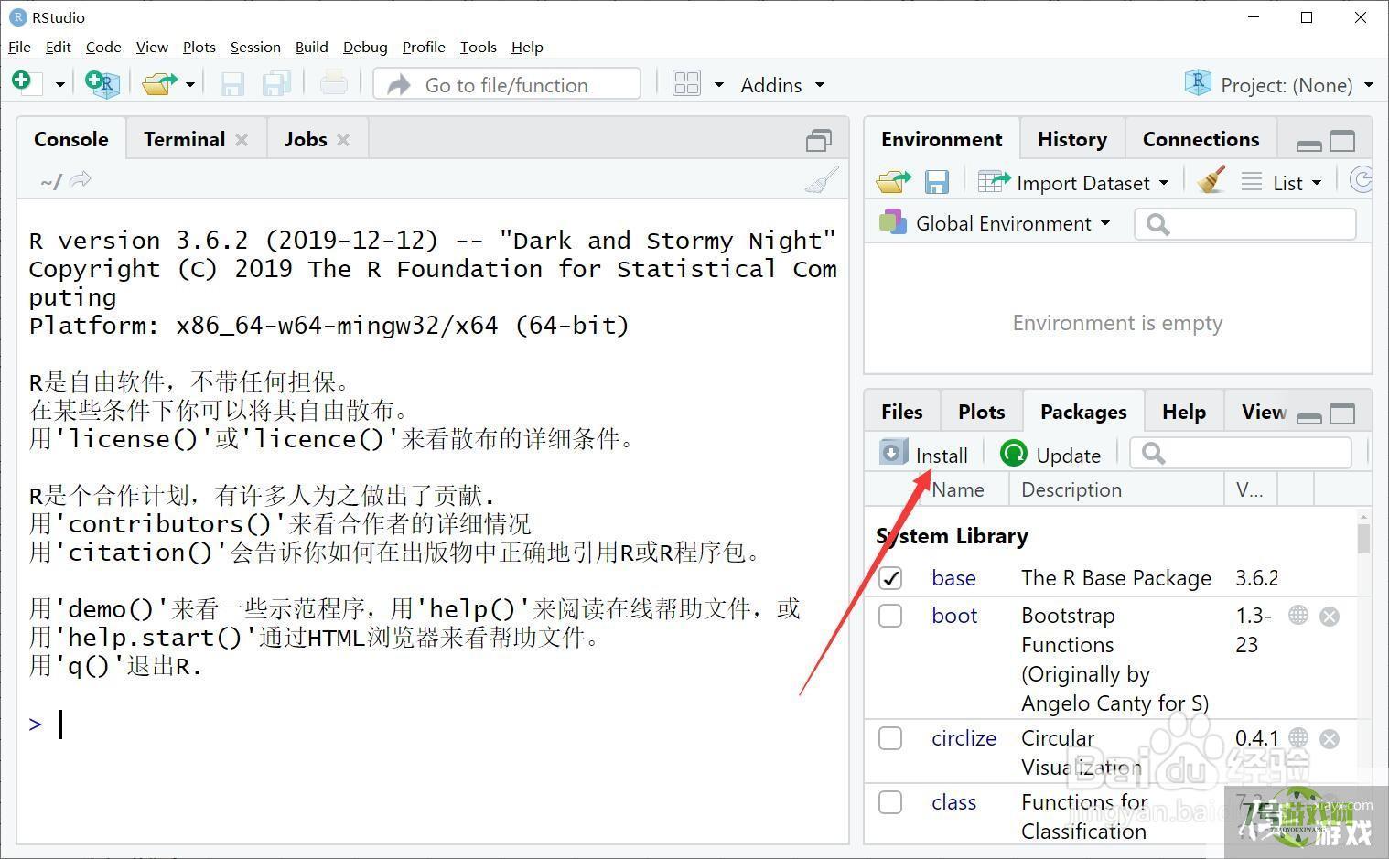
Task: Browse circlize package on CRAN globe icon
Action: pos(1298,737)
